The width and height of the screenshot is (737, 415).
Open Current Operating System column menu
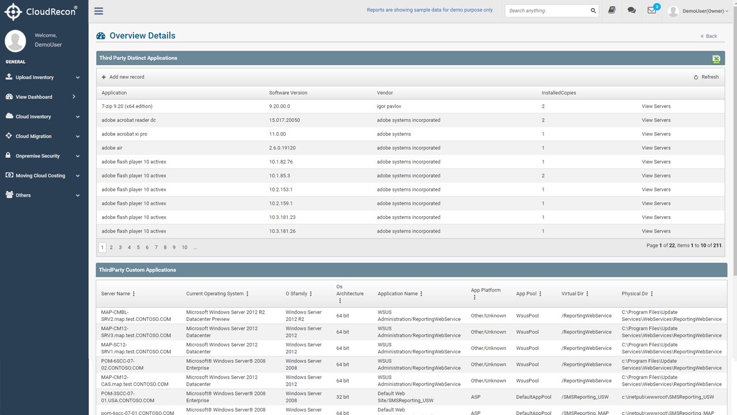pos(248,294)
